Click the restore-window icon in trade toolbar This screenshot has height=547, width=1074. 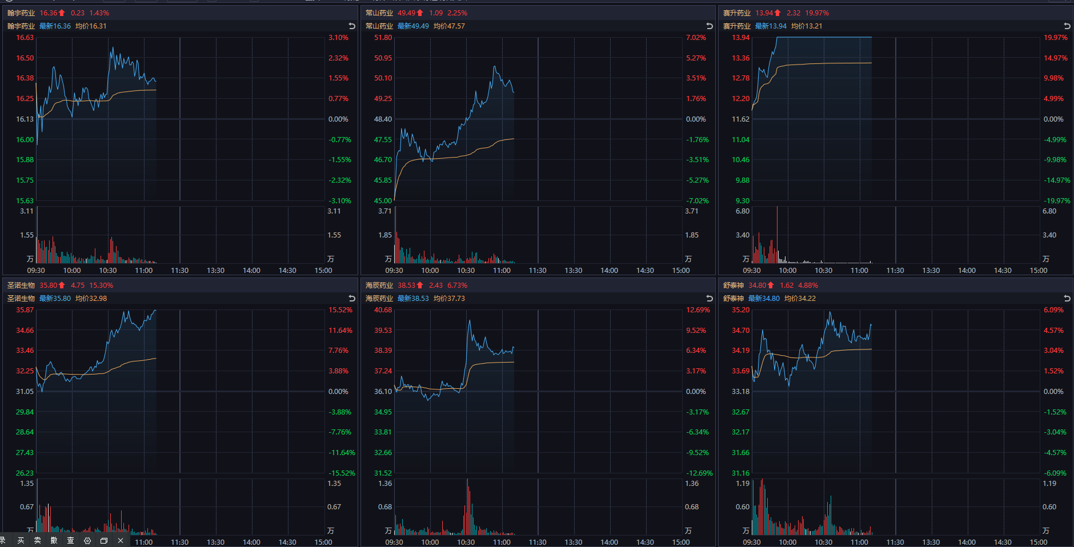104,540
